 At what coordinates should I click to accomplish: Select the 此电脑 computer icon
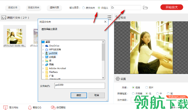tap(47, 57)
